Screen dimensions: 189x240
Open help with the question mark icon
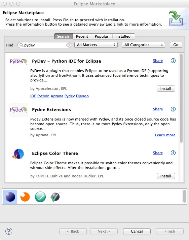pyautogui.click(x=9, y=231)
